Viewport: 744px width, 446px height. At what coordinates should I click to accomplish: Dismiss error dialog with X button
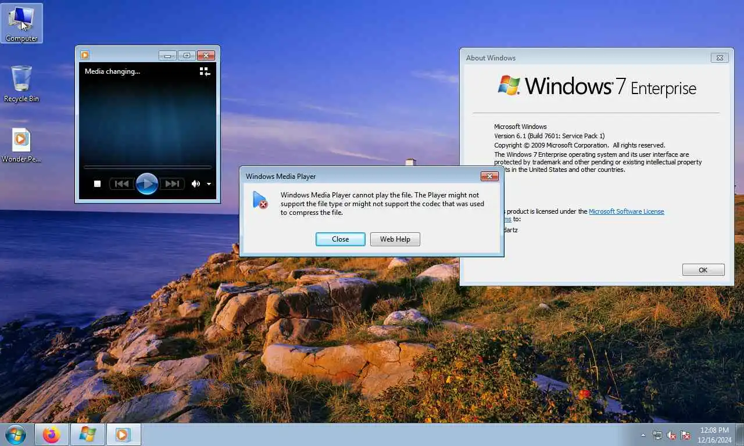click(x=489, y=176)
